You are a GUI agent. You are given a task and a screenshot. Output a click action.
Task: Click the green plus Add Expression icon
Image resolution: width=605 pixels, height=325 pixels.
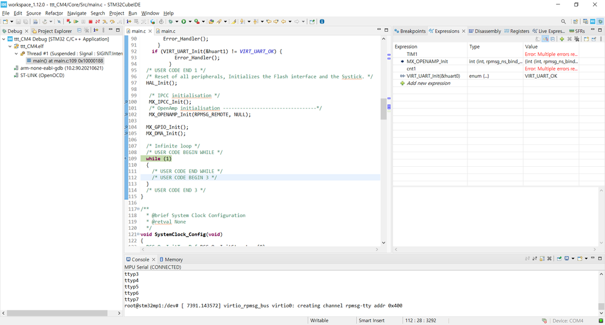tap(562, 39)
